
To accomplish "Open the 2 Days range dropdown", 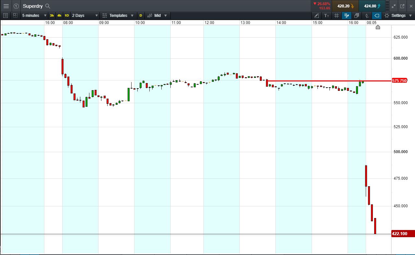I will (x=85, y=15).
